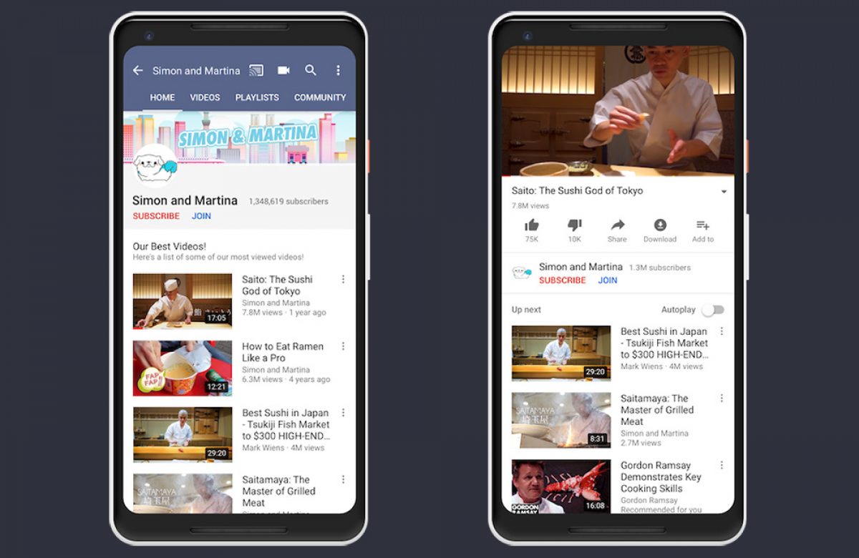Tap the Download icon
Viewport: 859px width, 558px height.
pos(660,225)
